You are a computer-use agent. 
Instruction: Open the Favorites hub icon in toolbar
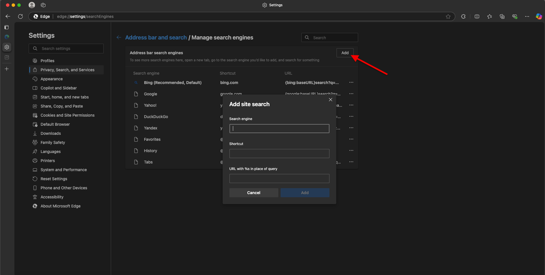[489, 16]
